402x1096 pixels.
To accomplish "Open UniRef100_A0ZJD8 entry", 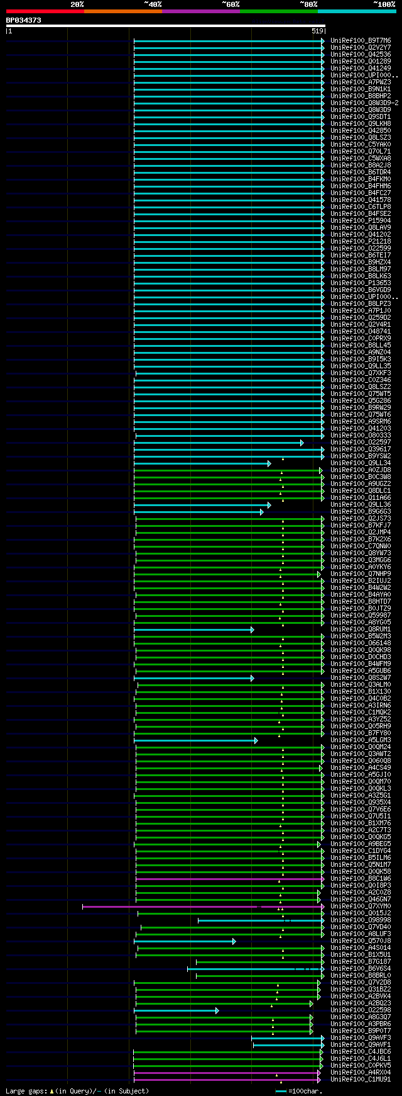I will click(x=361, y=470).
